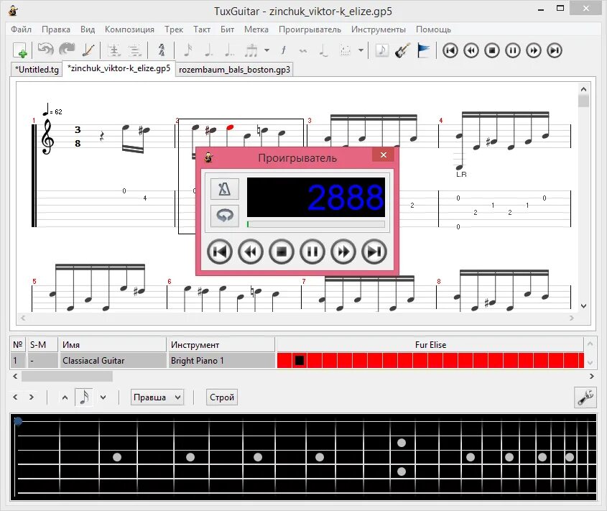
Task: Toggle the tablature view layout icon
Action: [x=134, y=50]
